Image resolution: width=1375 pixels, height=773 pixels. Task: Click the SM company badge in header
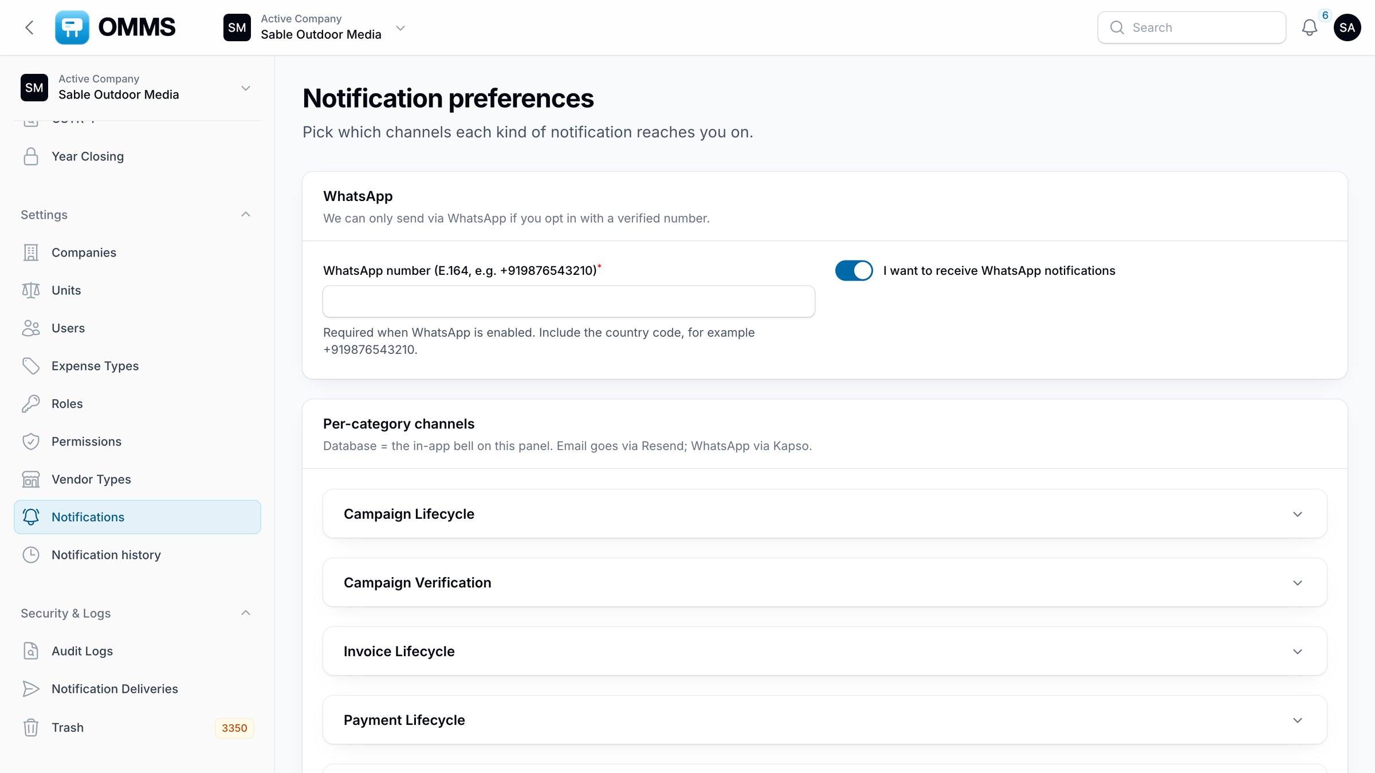click(237, 27)
